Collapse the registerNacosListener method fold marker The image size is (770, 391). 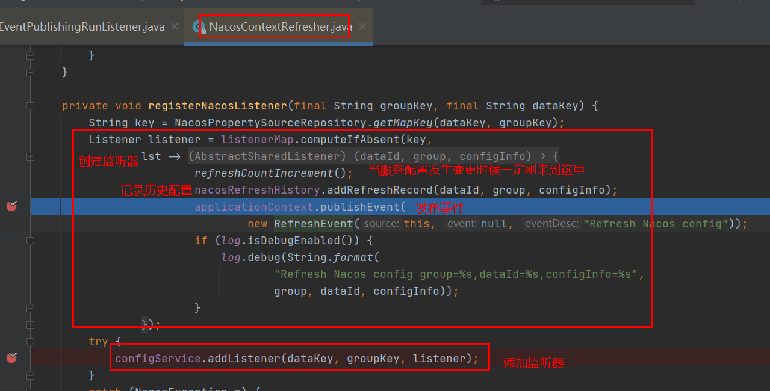(30, 106)
